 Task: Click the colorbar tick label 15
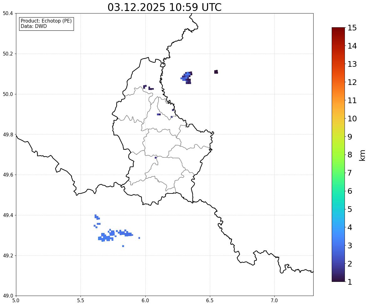point(352,28)
